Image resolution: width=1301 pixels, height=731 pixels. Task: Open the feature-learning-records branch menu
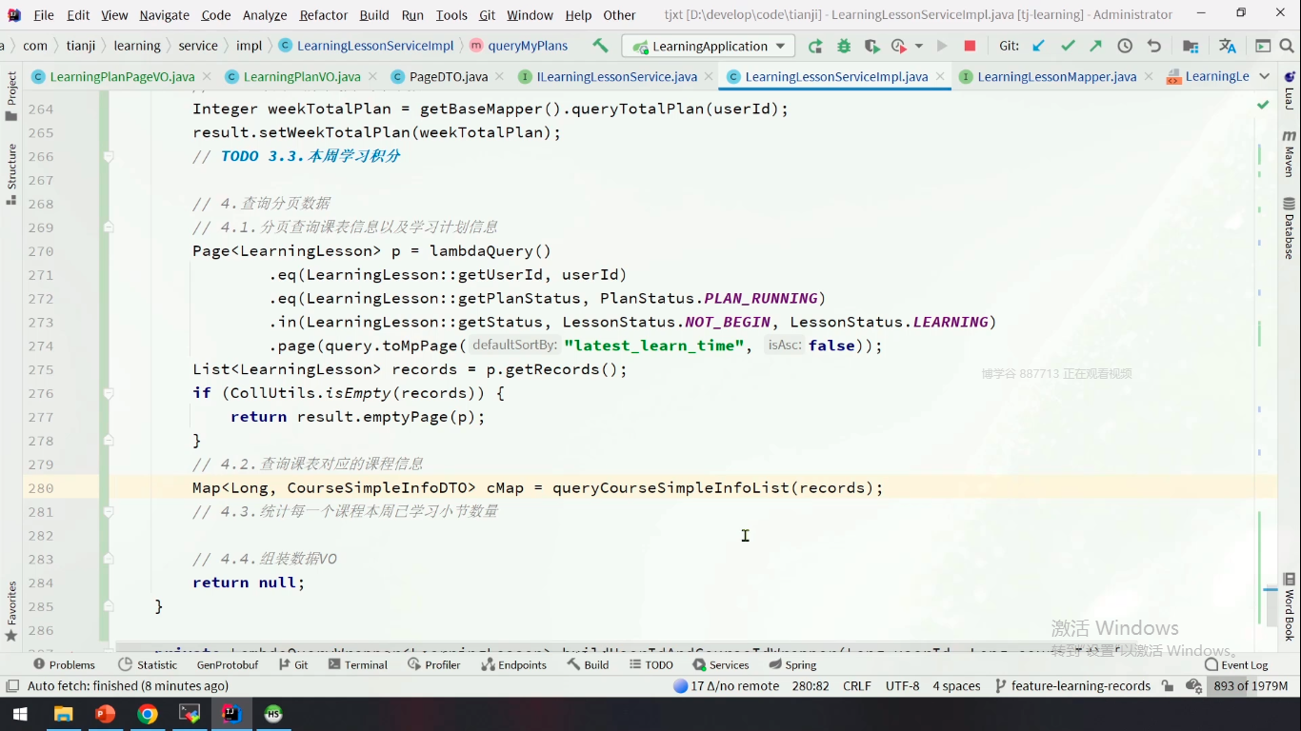[1072, 685]
